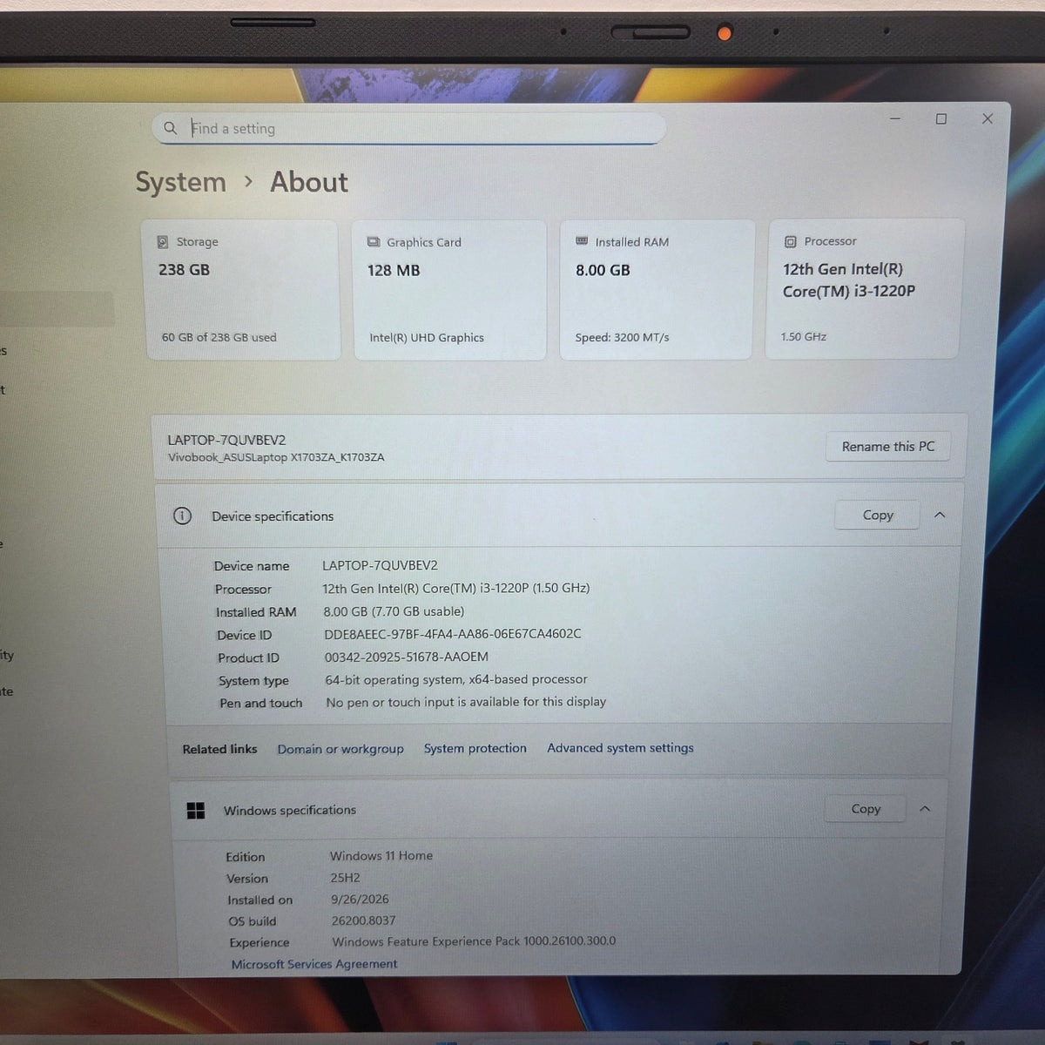Collapse the Windows specifications section
1045x1045 pixels.
click(x=925, y=809)
